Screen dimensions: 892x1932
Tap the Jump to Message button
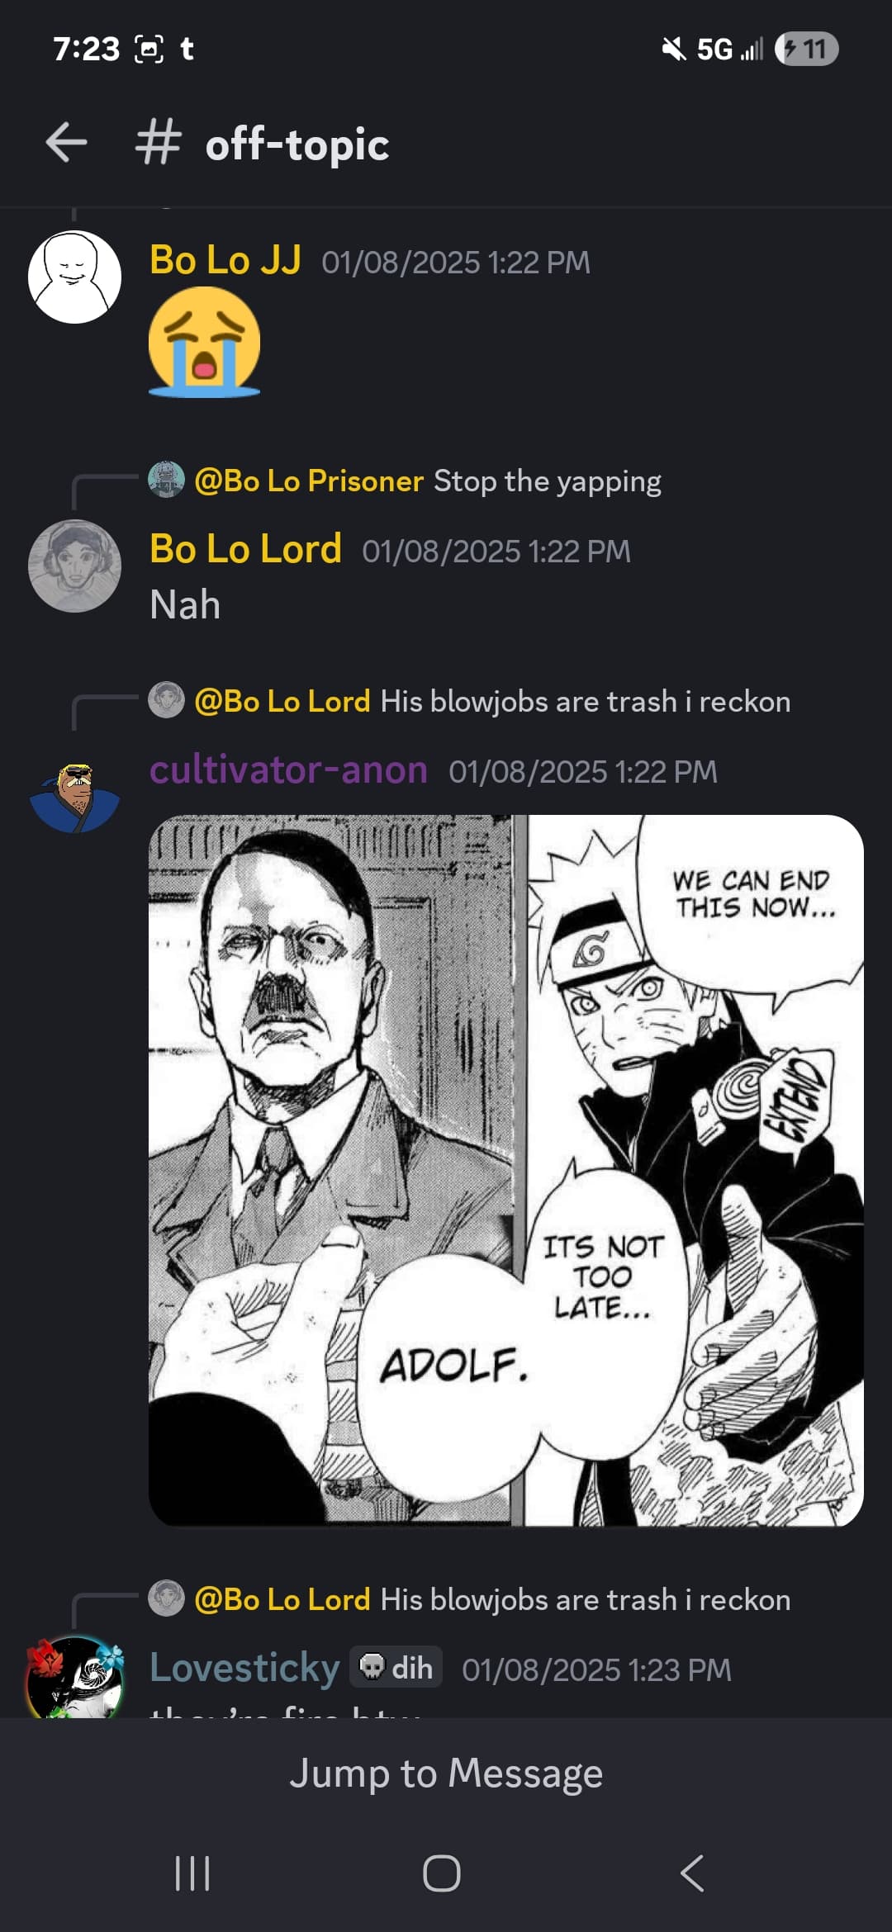(446, 1773)
